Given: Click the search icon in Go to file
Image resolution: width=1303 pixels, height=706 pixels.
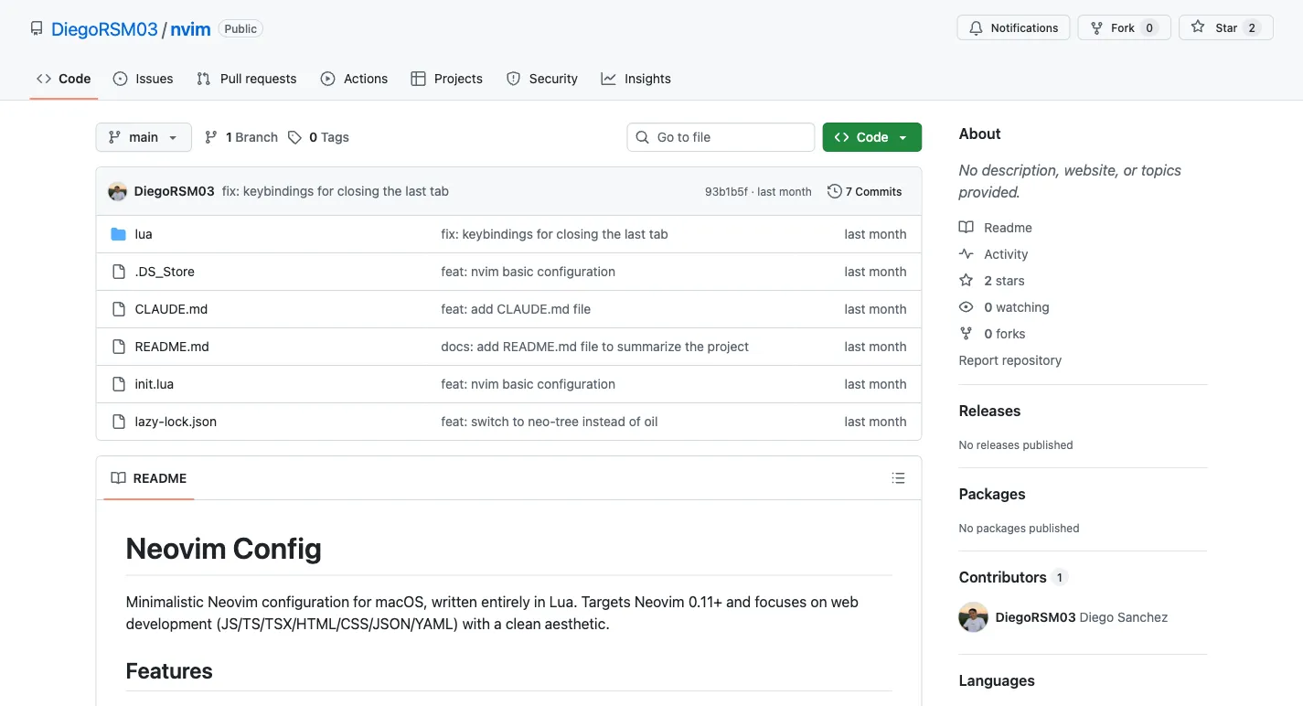Looking at the screenshot, I should pyautogui.click(x=643, y=137).
